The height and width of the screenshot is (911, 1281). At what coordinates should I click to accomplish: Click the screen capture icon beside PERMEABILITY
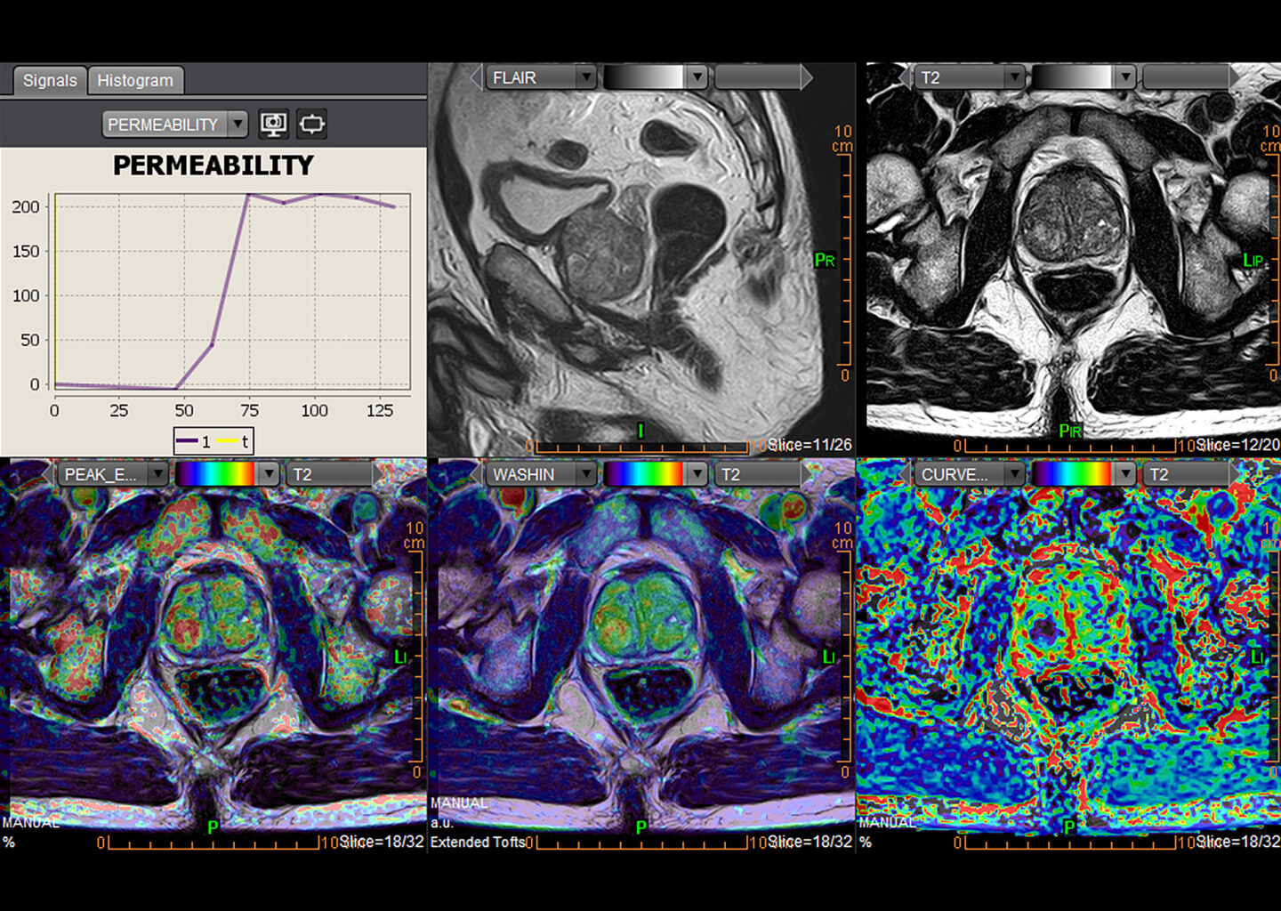pyautogui.click(x=273, y=124)
